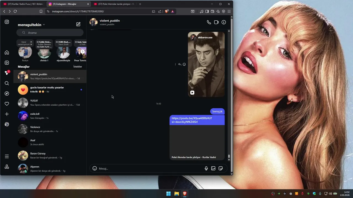
Task: Open the Alperen conversation
Action: pyautogui.click(x=50, y=169)
